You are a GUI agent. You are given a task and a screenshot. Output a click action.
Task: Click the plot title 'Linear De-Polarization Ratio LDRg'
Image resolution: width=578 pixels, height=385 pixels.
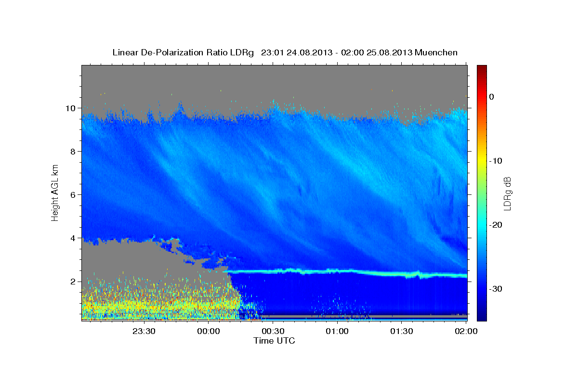coord(183,52)
